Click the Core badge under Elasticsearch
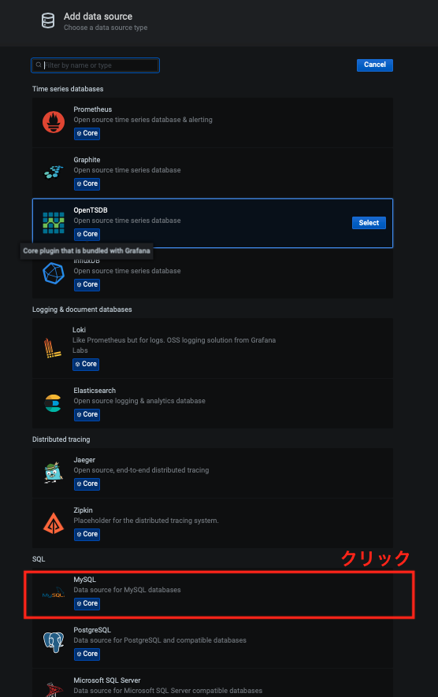 click(87, 415)
